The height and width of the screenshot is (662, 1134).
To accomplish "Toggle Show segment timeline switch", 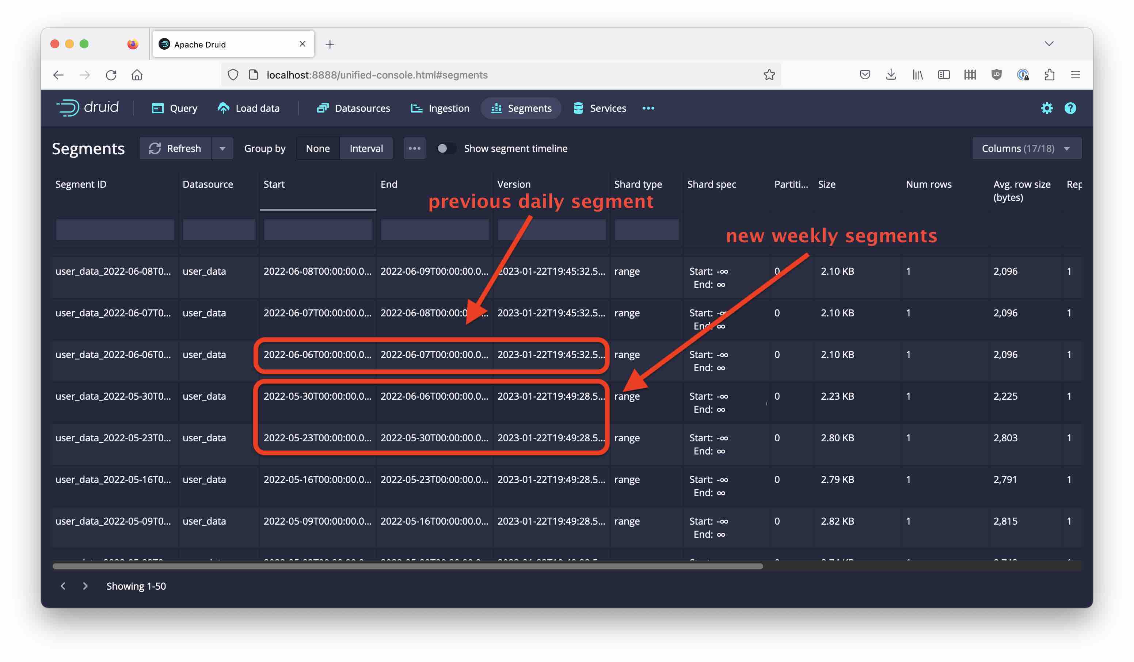I will tap(444, 148).
